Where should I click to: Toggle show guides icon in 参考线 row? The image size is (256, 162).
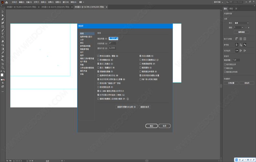point(237,45)
